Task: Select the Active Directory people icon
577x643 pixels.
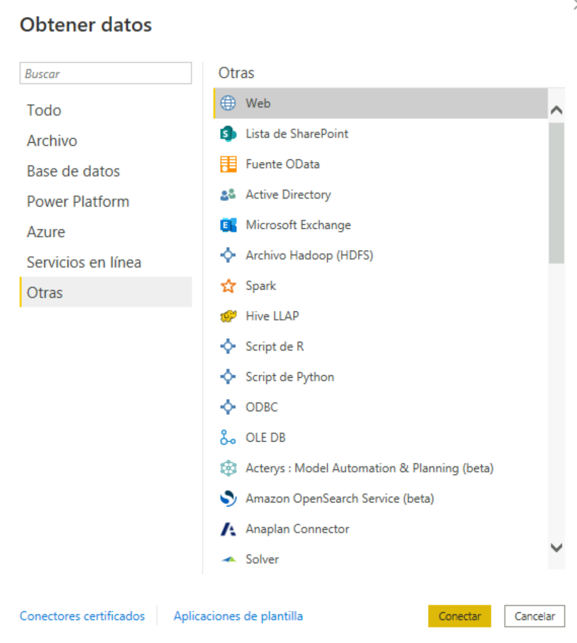Action: (228, 195)
